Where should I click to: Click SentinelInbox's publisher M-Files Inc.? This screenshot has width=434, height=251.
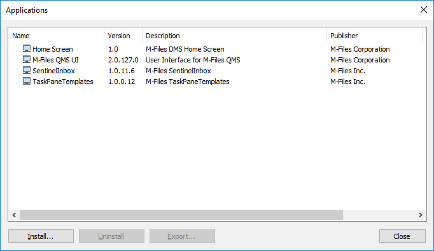click(347, 71)
